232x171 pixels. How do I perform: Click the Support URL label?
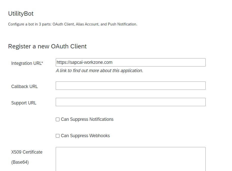pos(24,103)
